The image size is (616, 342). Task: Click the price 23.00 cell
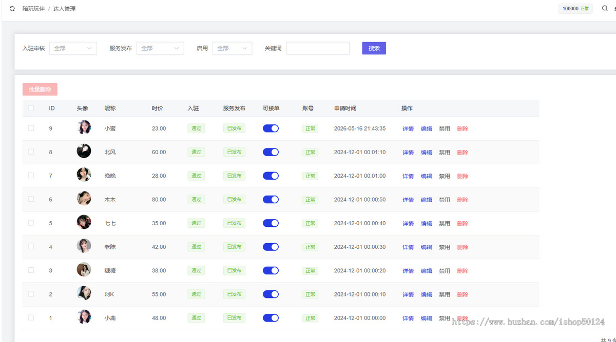(159, 129)
